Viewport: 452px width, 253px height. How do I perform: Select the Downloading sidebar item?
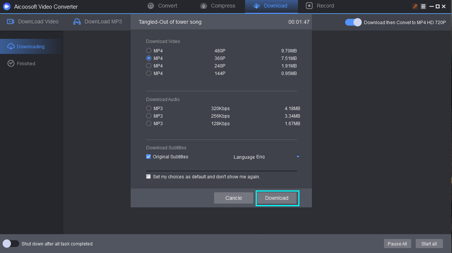pyautogui.click(x=31, y=46)
